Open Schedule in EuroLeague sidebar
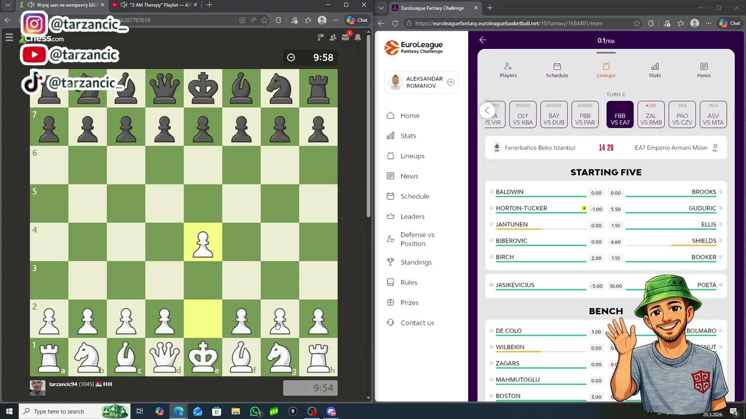 [414, 196]
